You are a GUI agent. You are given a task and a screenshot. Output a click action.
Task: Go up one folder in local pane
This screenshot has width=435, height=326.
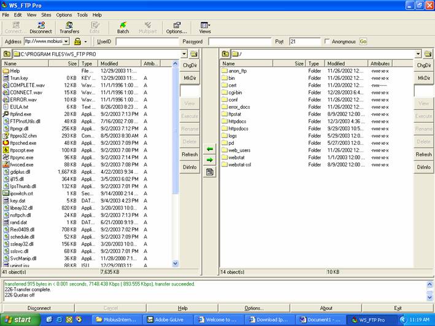pos(7,54)
